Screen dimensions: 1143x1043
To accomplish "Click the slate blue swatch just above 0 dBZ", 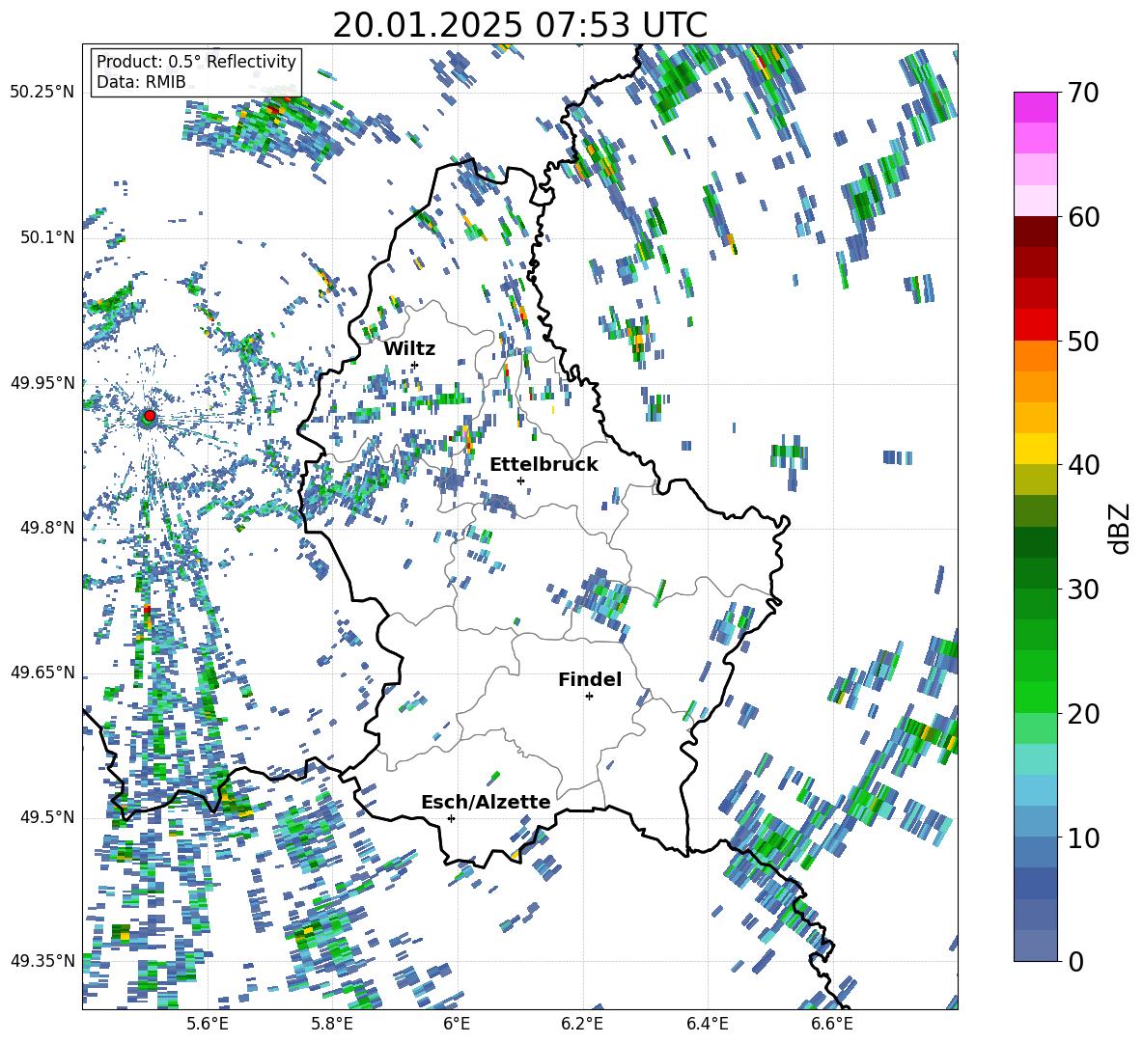I will pos(1035,946).
